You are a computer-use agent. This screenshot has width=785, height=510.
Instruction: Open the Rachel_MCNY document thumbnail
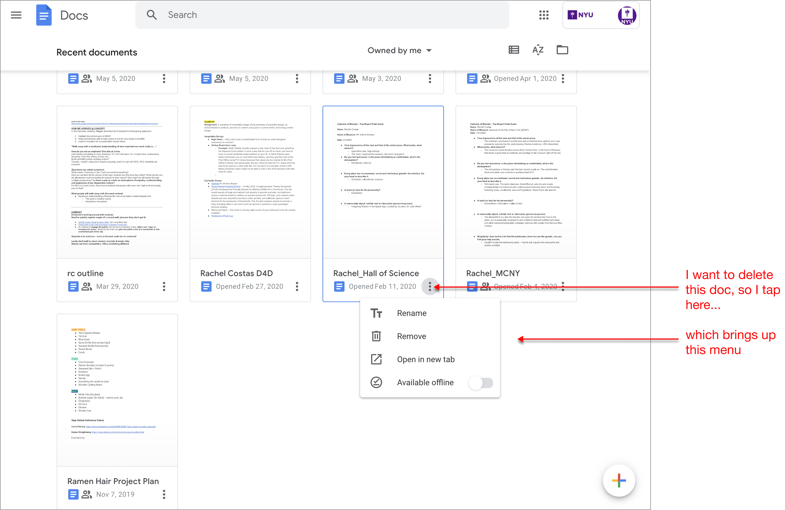click(x=516, y=183)
